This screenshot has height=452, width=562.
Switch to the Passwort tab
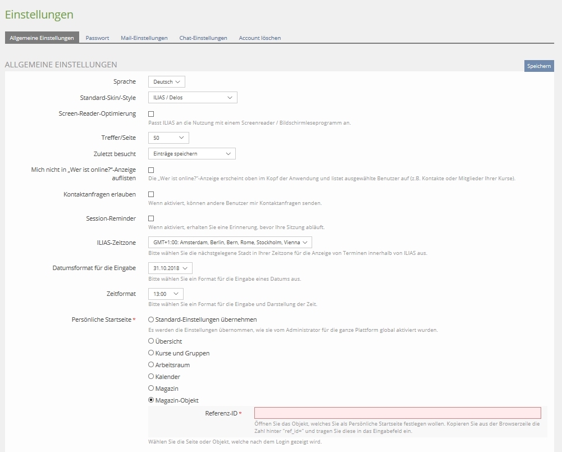point(97,38)
